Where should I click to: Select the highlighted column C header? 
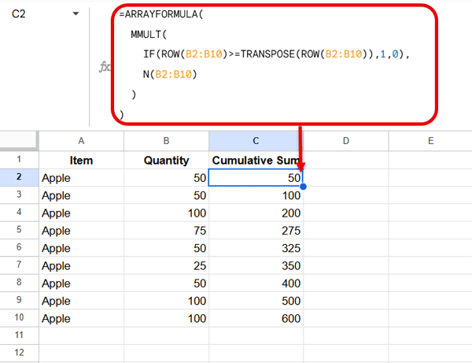(x=256, y=141)
